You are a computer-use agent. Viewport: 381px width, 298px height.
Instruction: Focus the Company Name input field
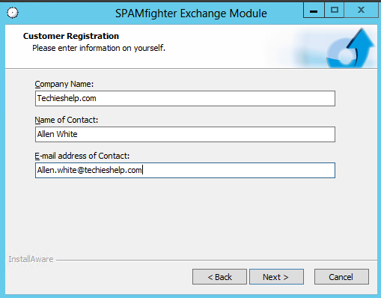pos(185,98)
